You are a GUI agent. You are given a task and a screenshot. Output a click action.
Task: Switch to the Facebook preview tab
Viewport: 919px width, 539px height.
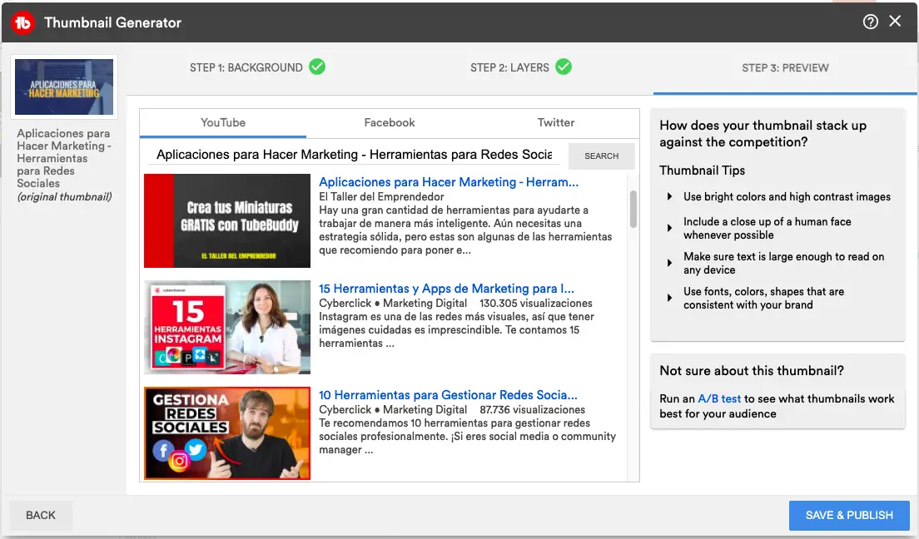click(x=389, y=122)
